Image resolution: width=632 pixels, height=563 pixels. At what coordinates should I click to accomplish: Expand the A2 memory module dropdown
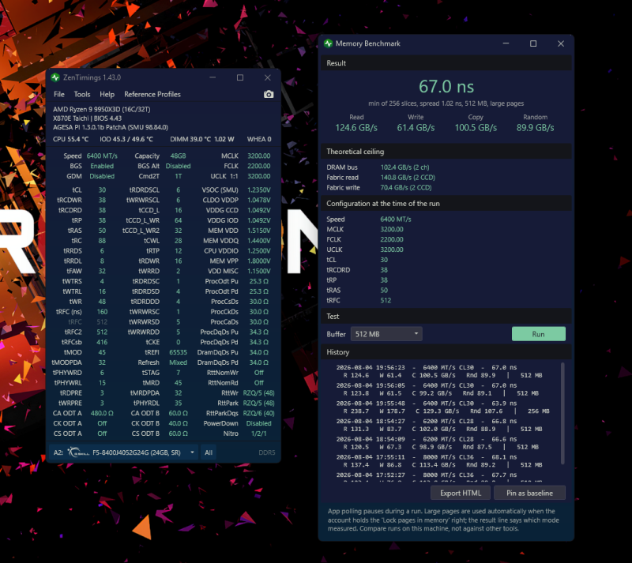click(x=124, y=452)
